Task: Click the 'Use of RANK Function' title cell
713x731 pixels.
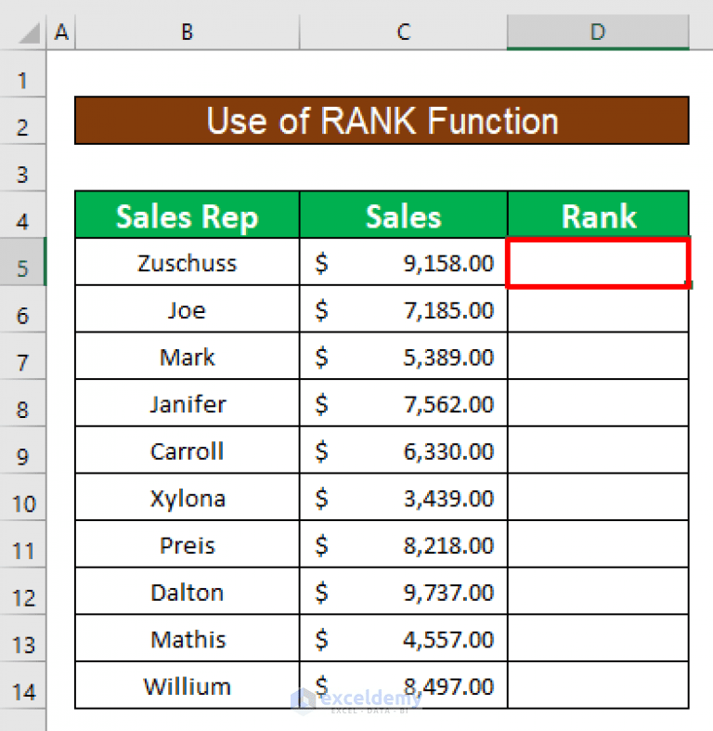Action: click(x=382, y=121)
